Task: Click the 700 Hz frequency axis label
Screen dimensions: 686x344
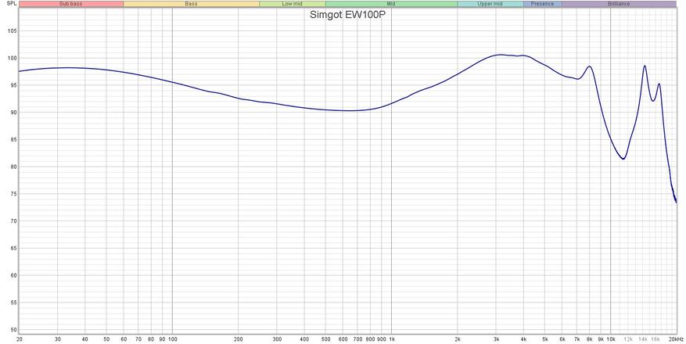Action: 357,339
